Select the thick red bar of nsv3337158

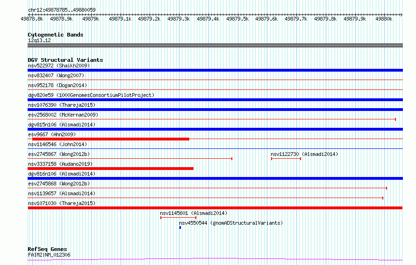111,169
